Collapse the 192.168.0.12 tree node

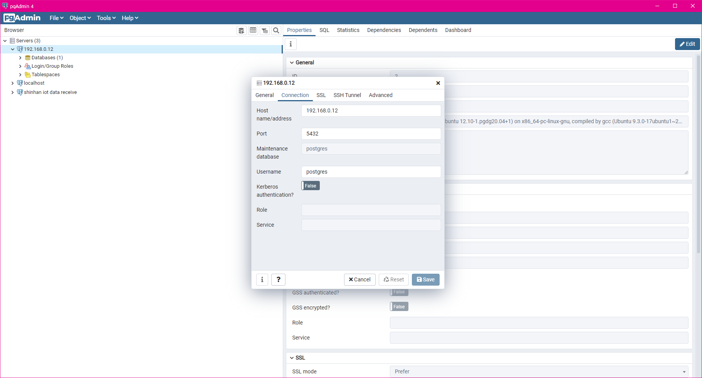pos(13,49)
